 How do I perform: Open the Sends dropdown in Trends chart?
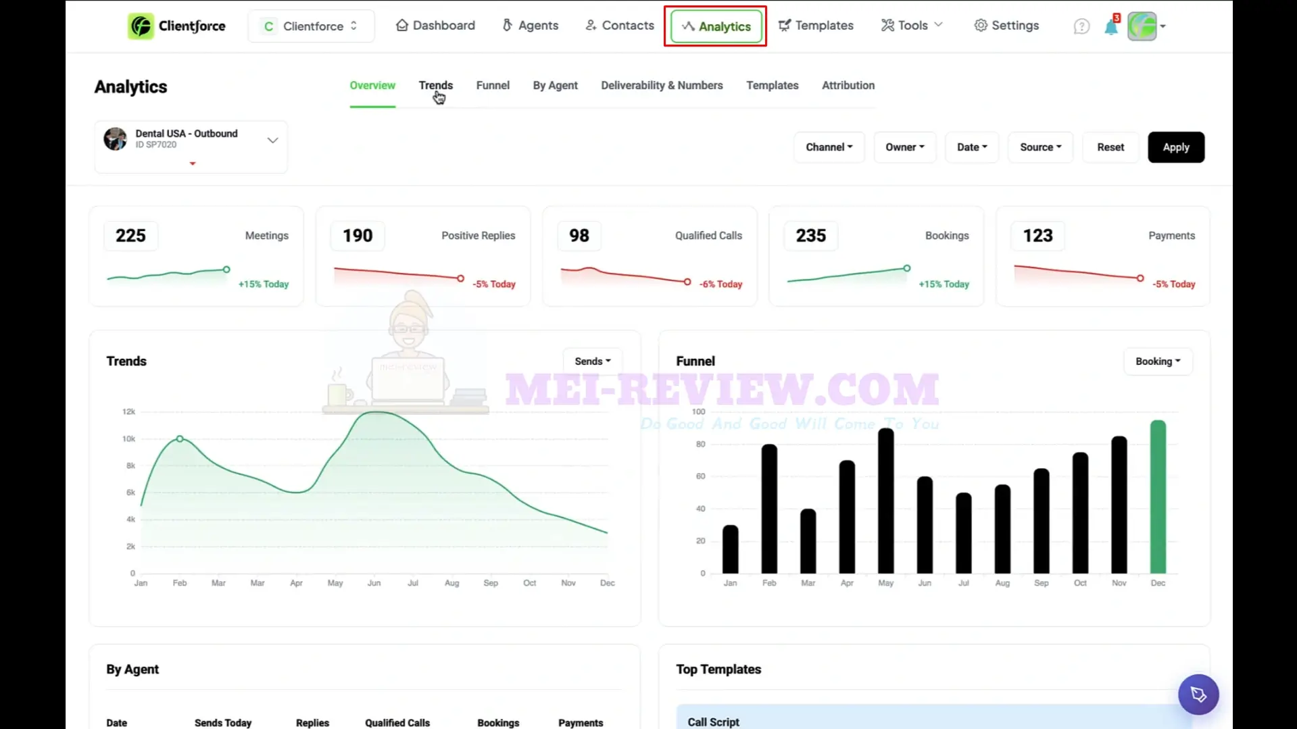pos(593,361)
